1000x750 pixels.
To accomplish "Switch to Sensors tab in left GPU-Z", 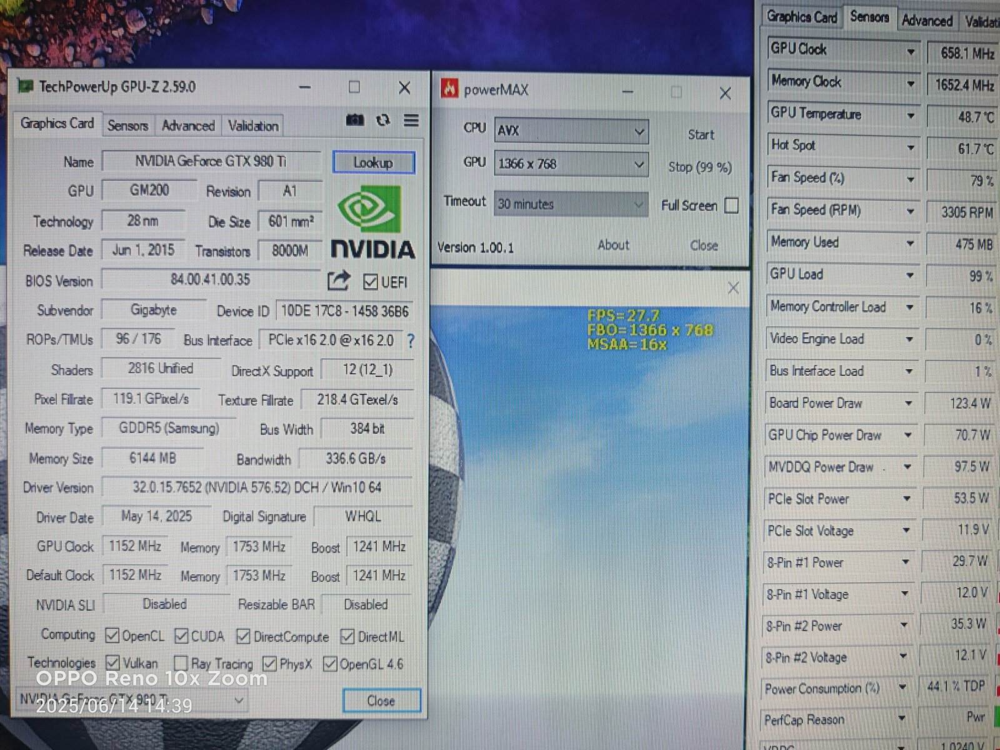I will click(x=127, y=126).
